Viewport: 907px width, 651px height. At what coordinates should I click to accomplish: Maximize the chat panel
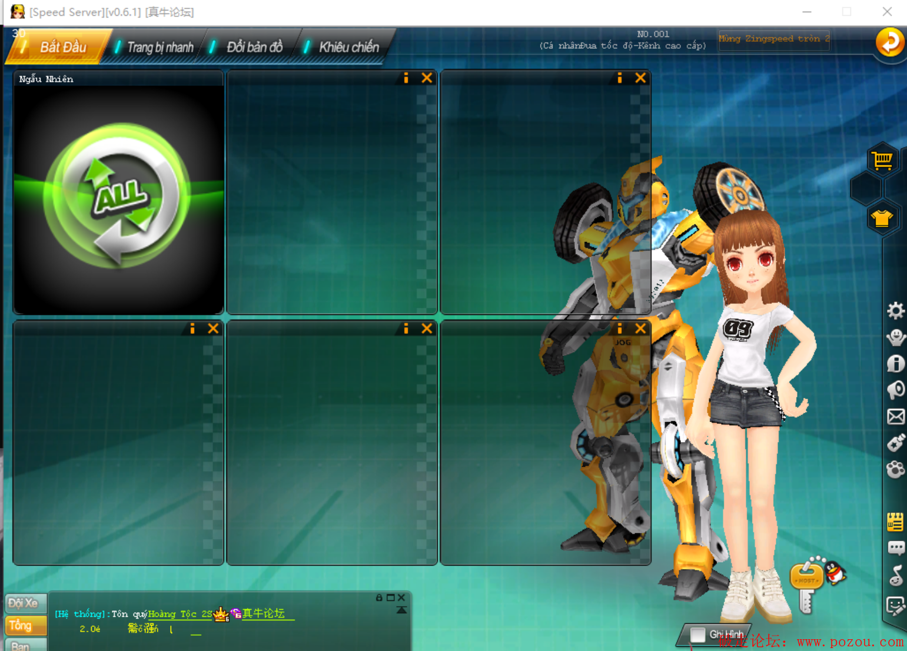pos(390,597)
